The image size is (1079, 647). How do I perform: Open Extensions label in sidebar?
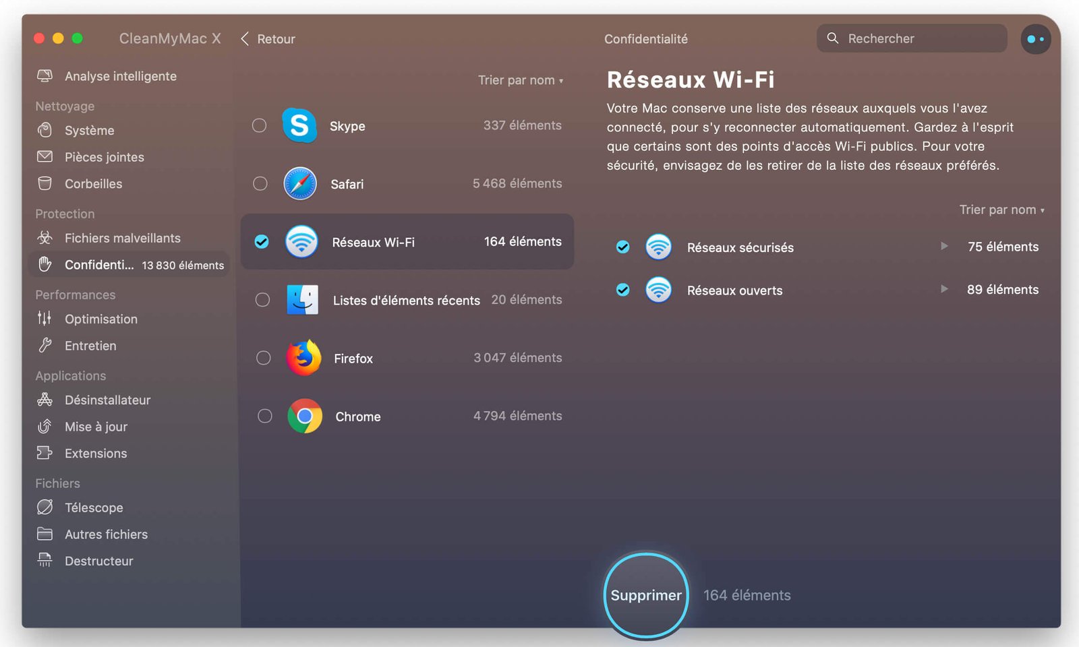tap(96, 454)
